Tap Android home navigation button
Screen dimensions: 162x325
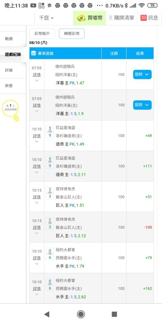(x=81, y=314)
